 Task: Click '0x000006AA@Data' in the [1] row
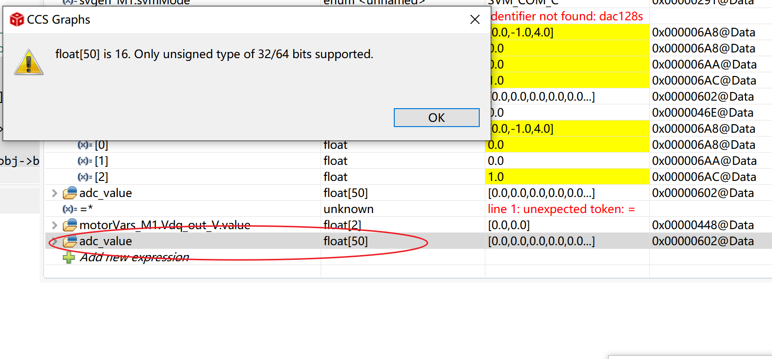[x=704, y=161]
